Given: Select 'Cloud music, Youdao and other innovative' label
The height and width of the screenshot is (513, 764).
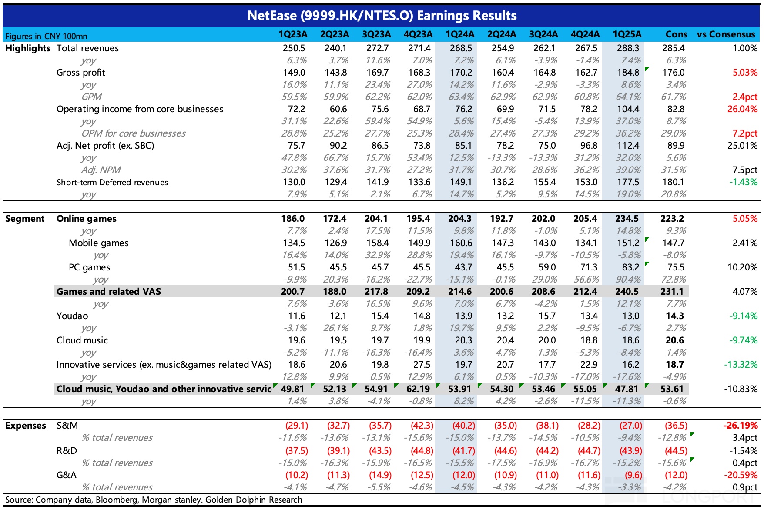Looking at the screenshot, I should 164,389.
